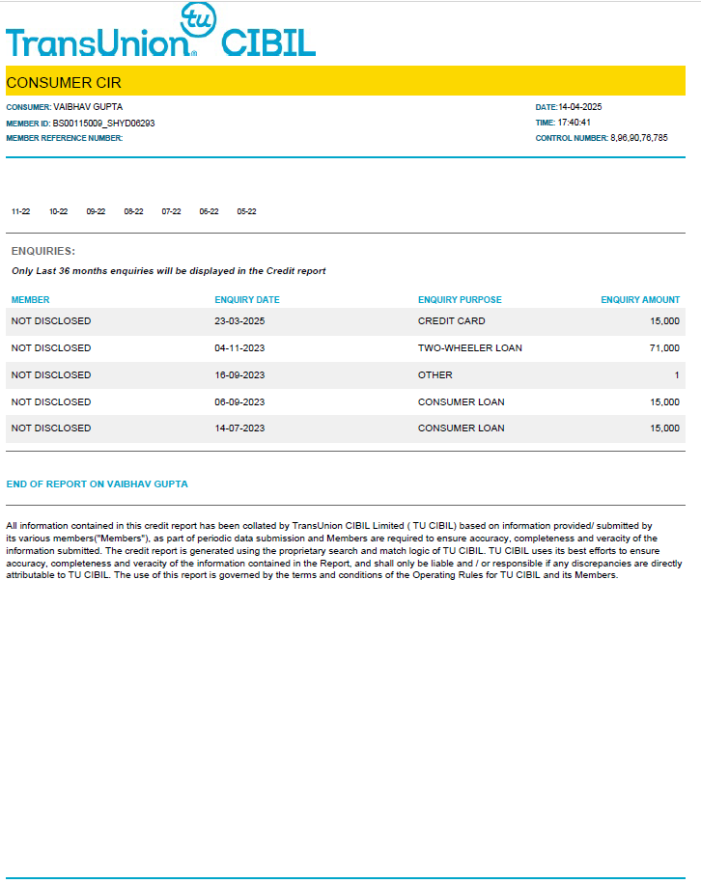Select the report date 14-04-2025
The height and width of the screenshot is (884, 701).
[x=579, y=106]
